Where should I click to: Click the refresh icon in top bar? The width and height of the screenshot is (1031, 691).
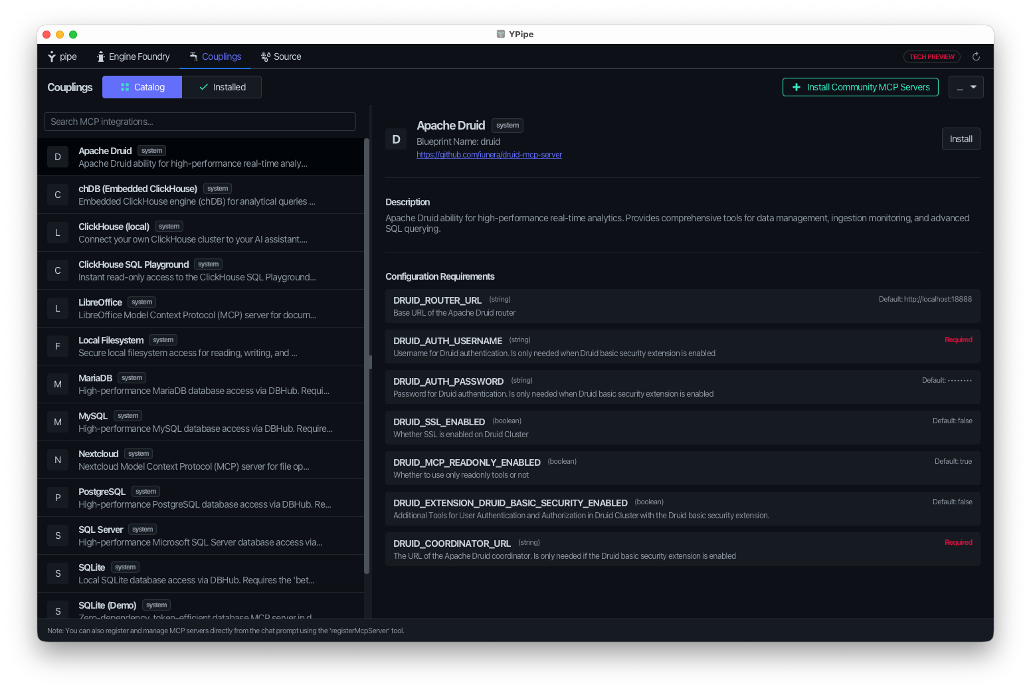pyautogui.click(x=976, y=56)
